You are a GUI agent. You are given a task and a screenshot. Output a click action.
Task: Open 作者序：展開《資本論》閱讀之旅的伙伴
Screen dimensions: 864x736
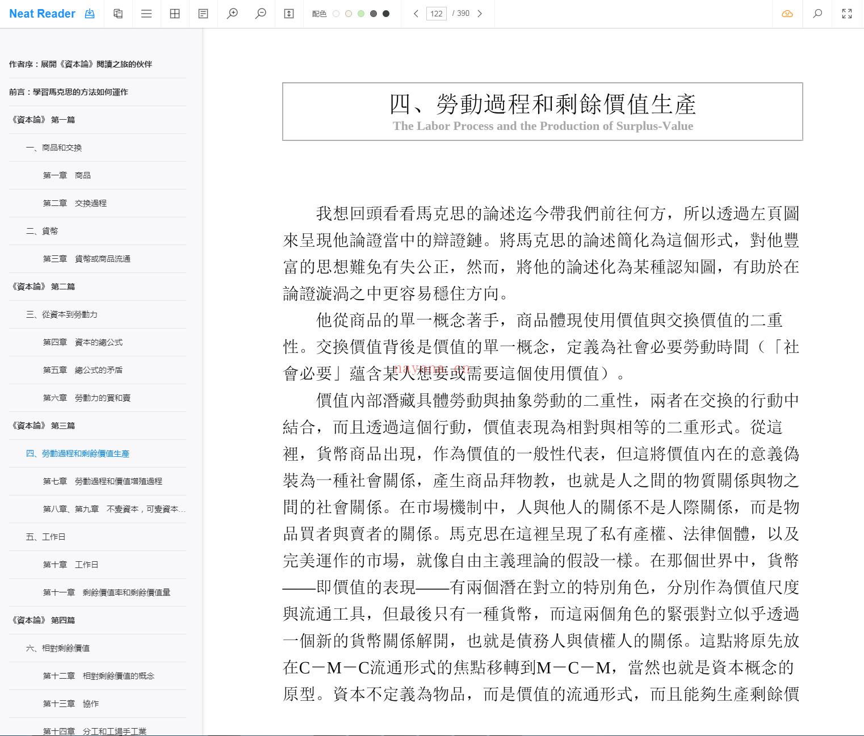pos(81,64)
